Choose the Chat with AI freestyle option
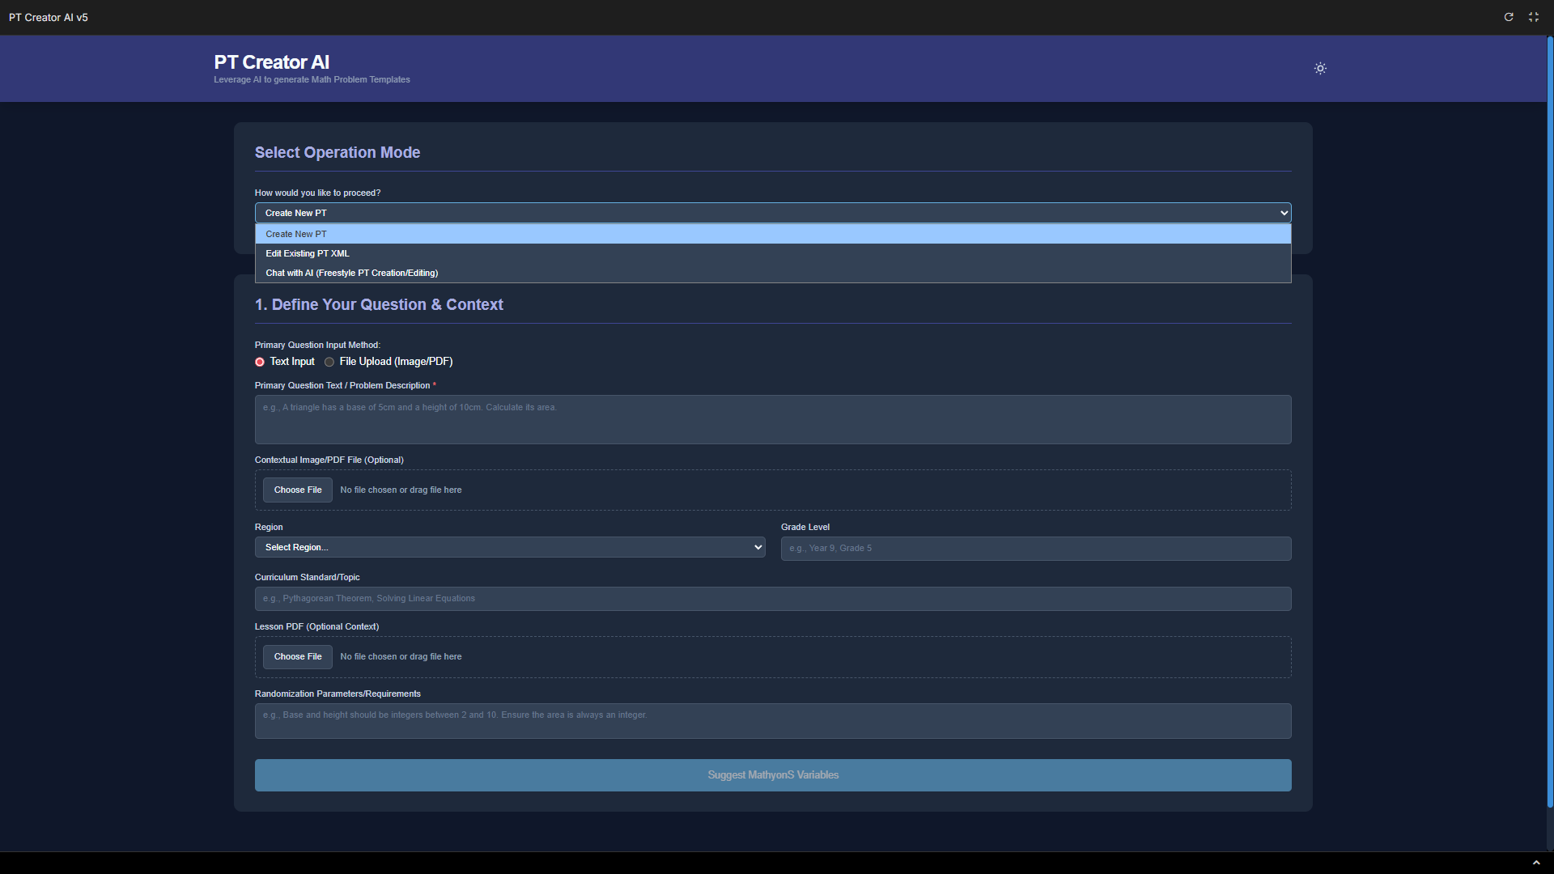The height and width of the screenshot is (874, 1554). click(773, 273)
